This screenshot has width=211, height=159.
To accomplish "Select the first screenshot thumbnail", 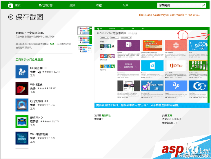I will coord(85,31).
